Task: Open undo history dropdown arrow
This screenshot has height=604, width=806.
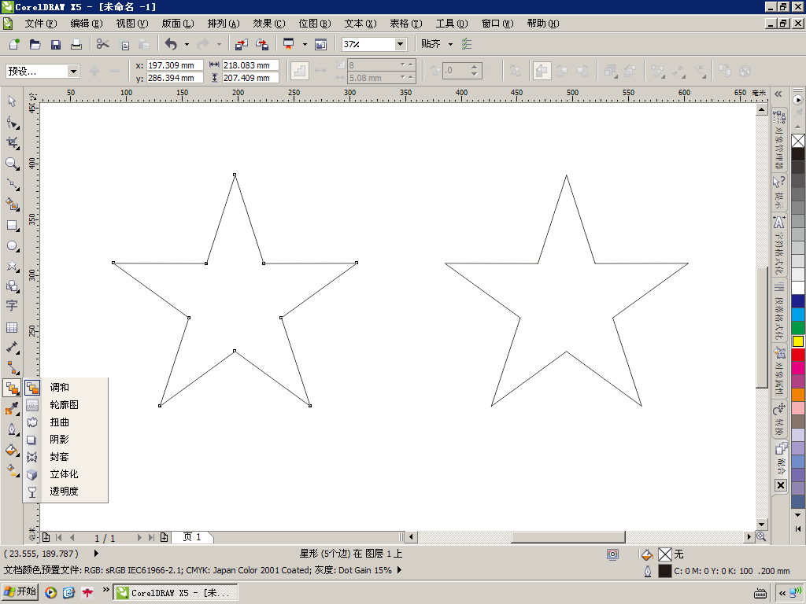Action: pyautogui.click(x=187, y=44)
